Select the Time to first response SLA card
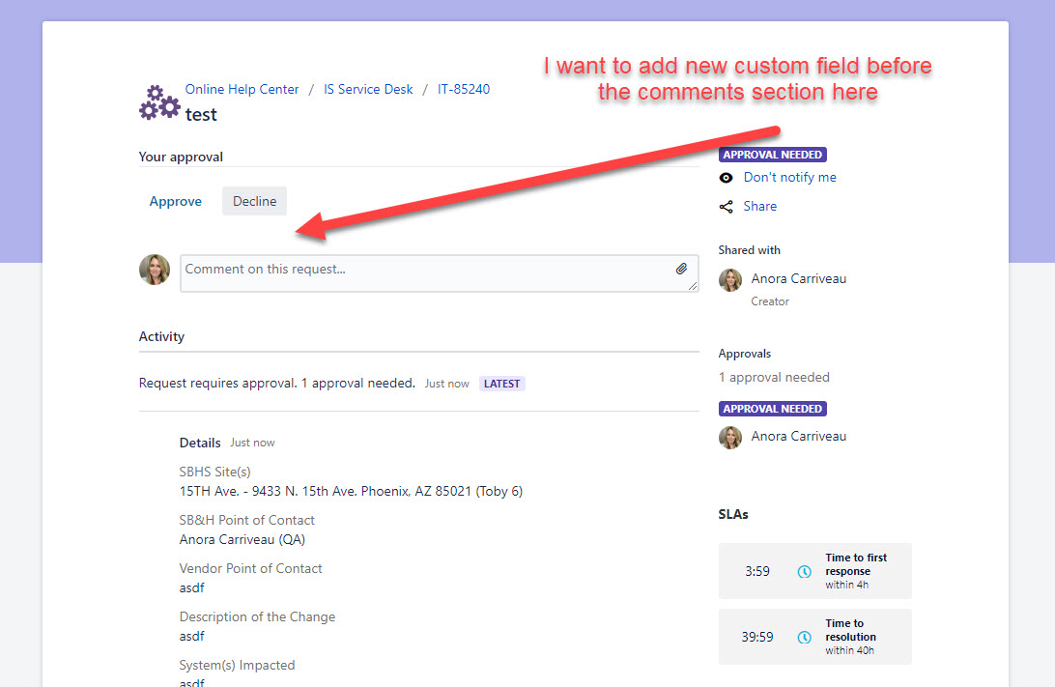The image size is (1055, 687). point(814,571)
